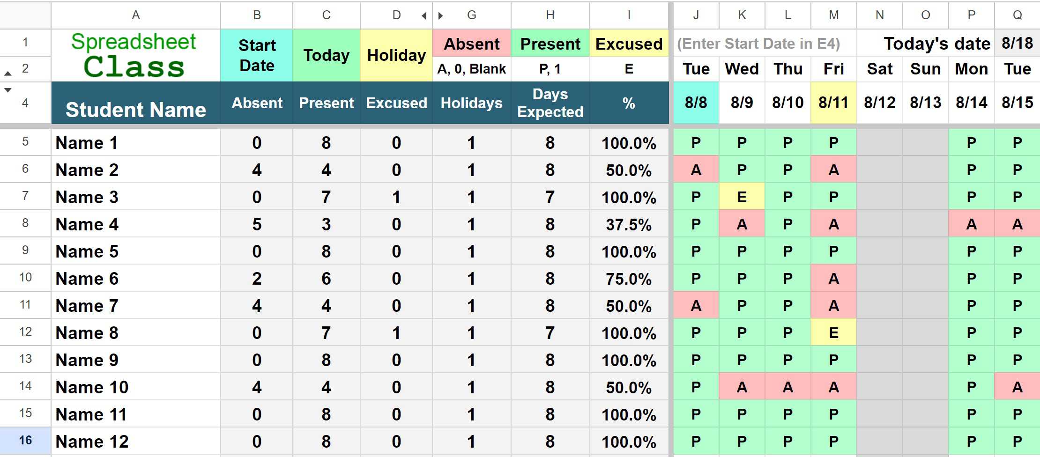Select Name 3's excused E cell on Wed

tap(742, 197)
